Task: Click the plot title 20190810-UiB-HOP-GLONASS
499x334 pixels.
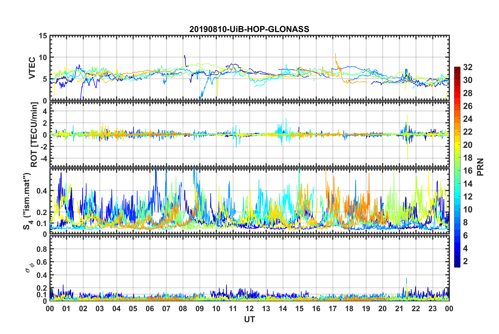Action: 249,29
